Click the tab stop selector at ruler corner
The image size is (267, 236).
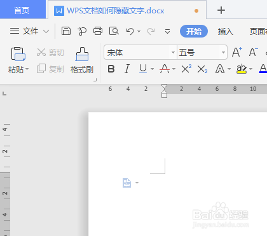(x=4, y=94)
